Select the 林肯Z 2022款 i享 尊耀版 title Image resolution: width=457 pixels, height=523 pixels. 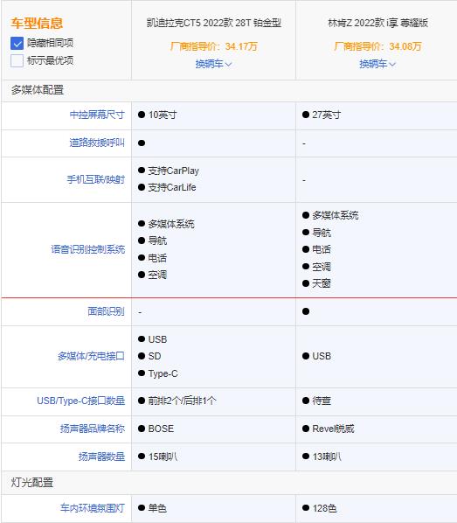[378, 23]
